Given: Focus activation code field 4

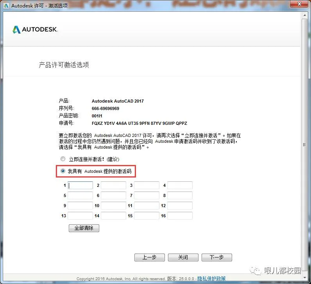Looking at the screenshot, I should click(x=180, y=185).
